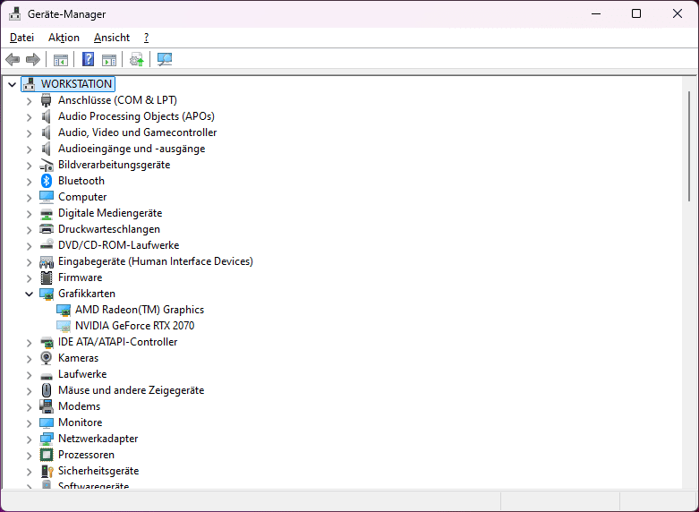
Task: Select DVD/CD-ROM-Laufwerke label
Action: pyautogui.click(x=118, y=245)
